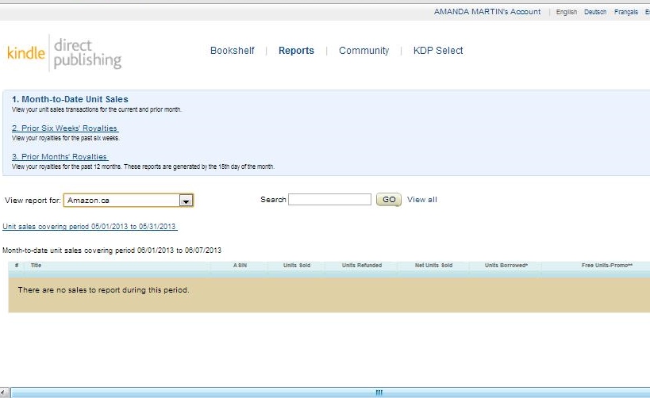Open the Community tab
Screen dimensions: 650x398
[363, 51]
